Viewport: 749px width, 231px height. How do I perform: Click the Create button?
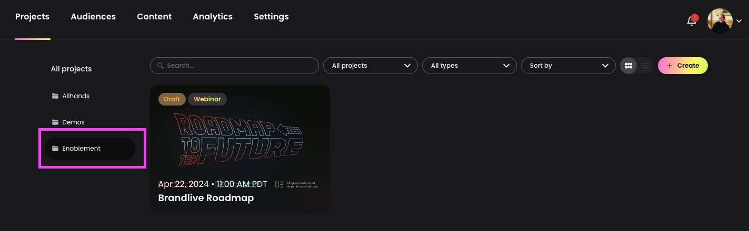[x=683, y=66]
